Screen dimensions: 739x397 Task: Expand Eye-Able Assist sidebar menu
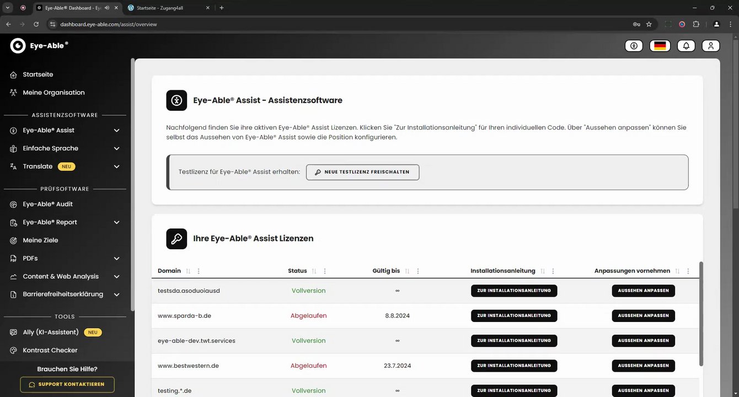[116, 131]
